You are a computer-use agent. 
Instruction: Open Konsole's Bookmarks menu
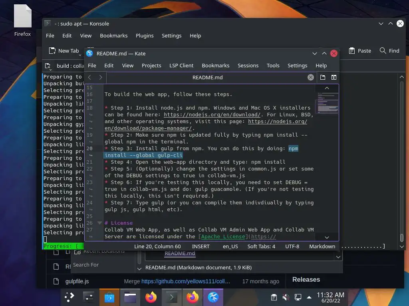114,35
